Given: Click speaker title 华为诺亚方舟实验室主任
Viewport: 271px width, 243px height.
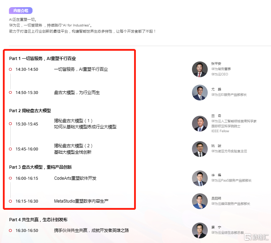Looking at the screenshot, I should point(229,151).
